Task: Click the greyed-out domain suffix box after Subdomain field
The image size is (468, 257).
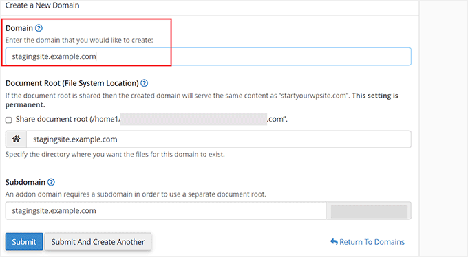Action: 369,211
